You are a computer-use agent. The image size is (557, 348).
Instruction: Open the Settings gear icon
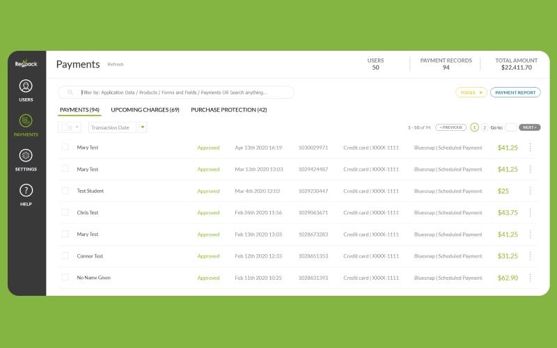point(26,155)
